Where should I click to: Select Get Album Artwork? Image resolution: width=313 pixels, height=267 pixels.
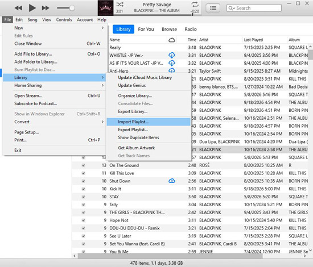coord(149,148)
